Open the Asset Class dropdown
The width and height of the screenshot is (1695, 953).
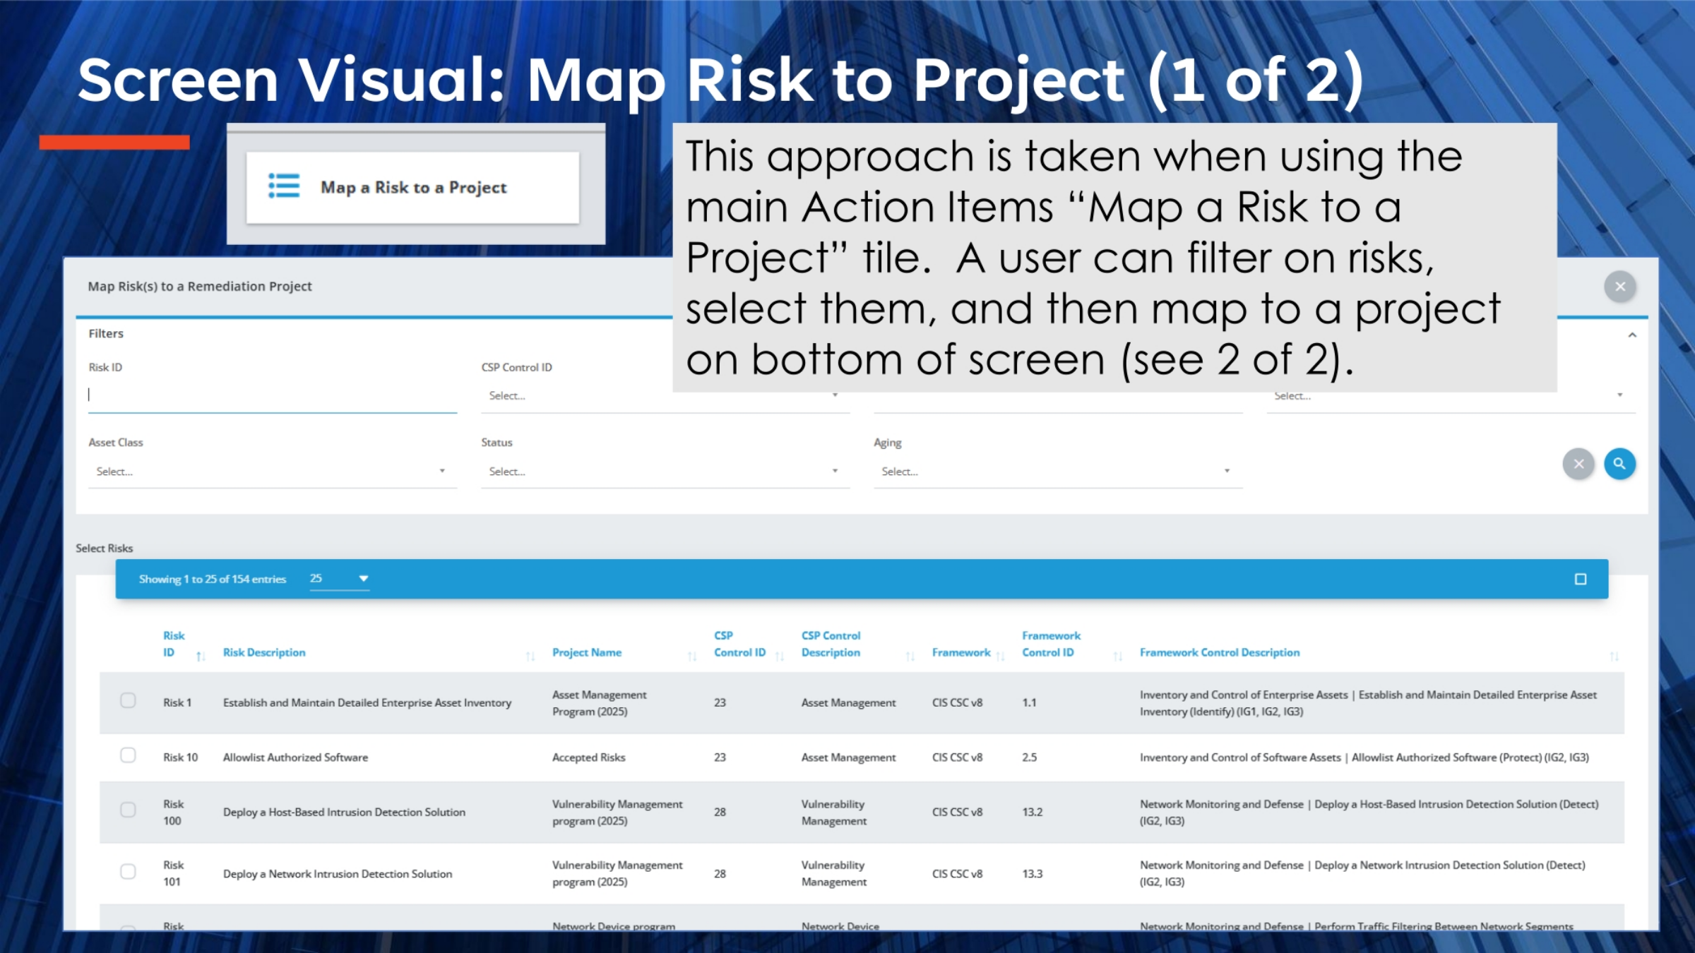click(x=273, y=471)
